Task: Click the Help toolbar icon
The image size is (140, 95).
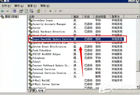Action: coord(39,11)
